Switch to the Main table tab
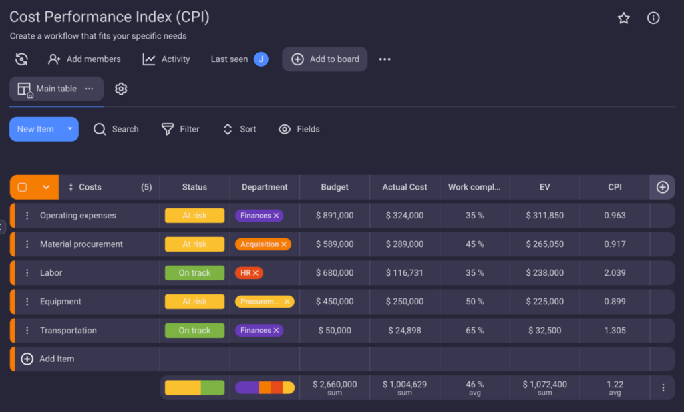Image resolution: width=684 pixels, height=412 pixels. 55,88
